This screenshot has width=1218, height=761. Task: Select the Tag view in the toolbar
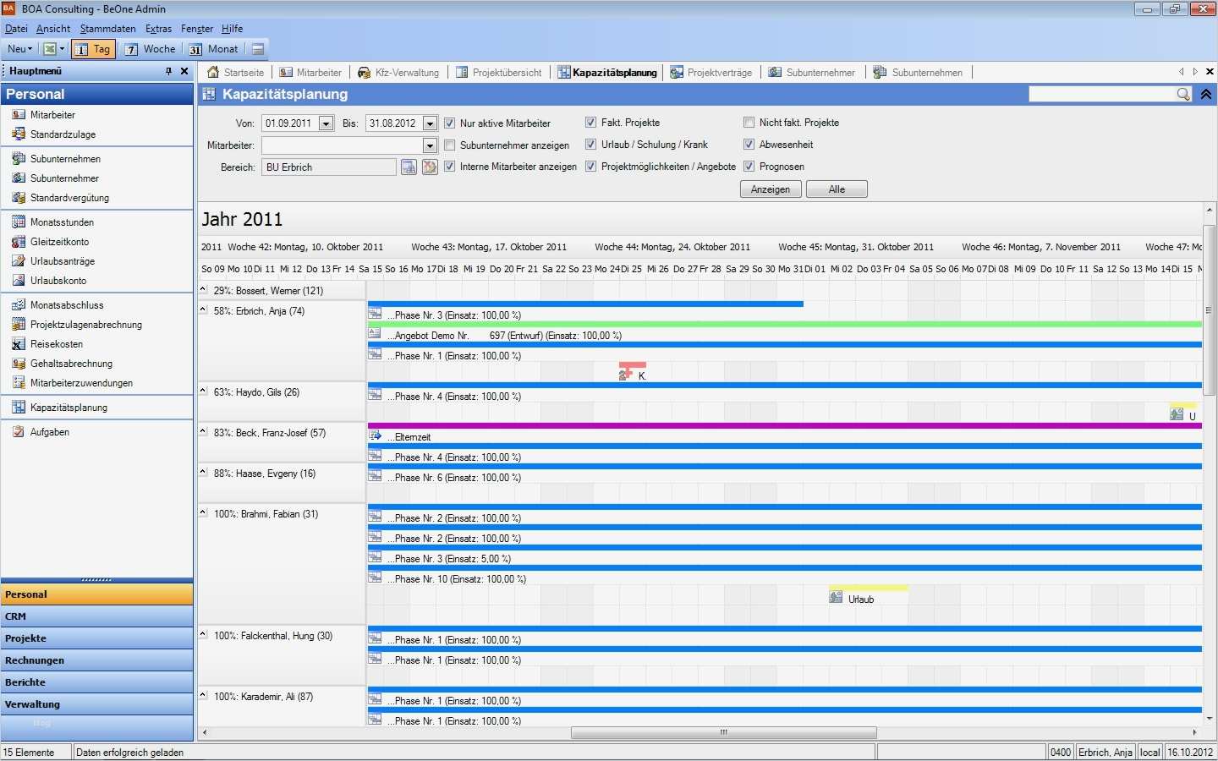[93, 48]
